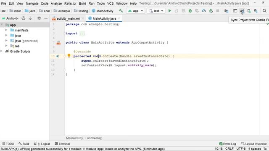Click the yellow lightbulb intention icon
Viewport: 269px width, 151px height.
click(x=69, y=56)
